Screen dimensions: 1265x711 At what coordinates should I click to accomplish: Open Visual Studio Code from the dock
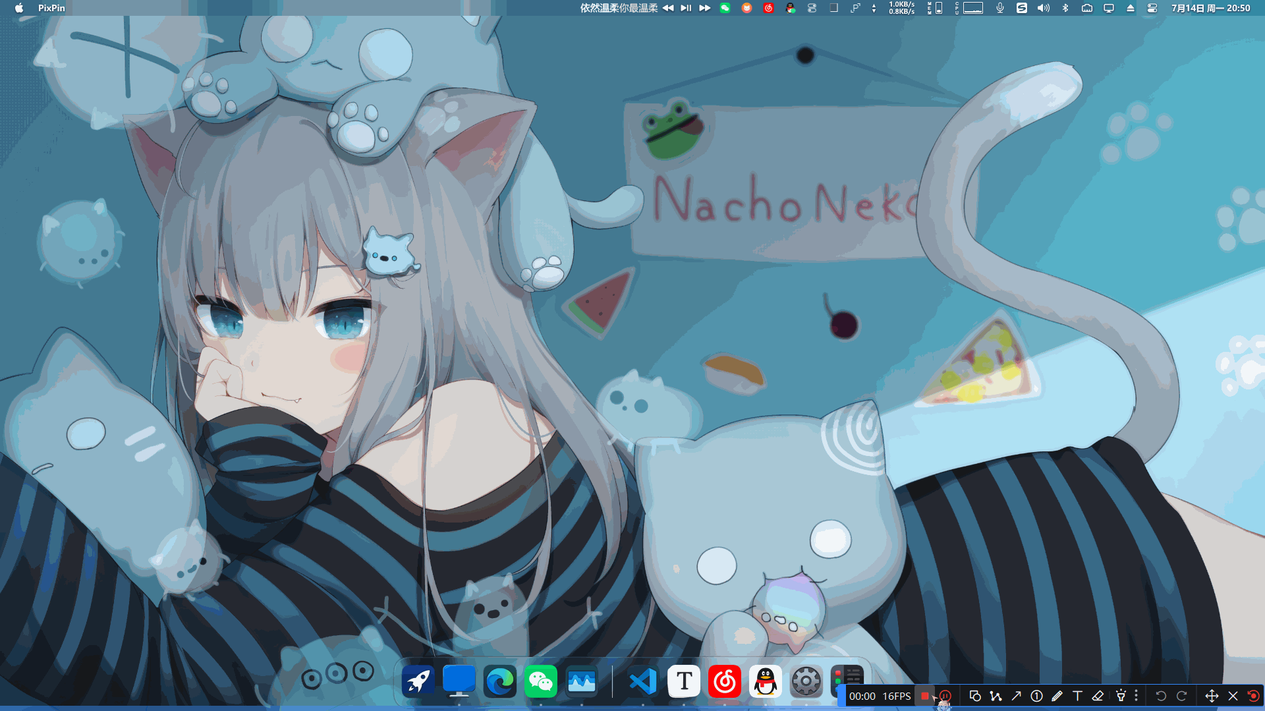(642, 681)
